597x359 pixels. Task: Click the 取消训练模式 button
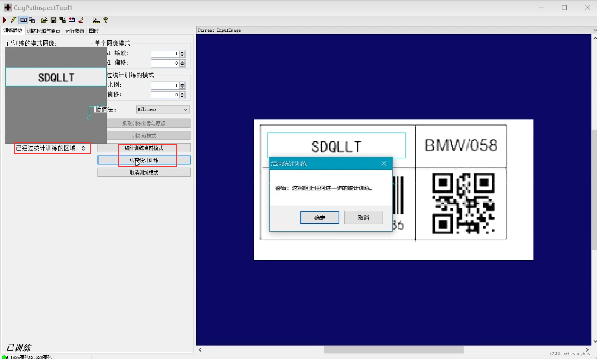pyautogui.click(x=144, y=172)
